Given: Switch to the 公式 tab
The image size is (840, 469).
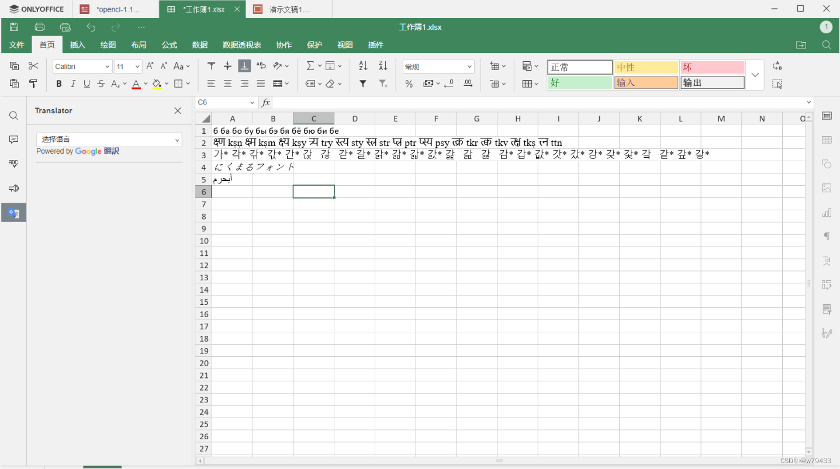Looking at the screenshot, I should [x=170, y=45].
